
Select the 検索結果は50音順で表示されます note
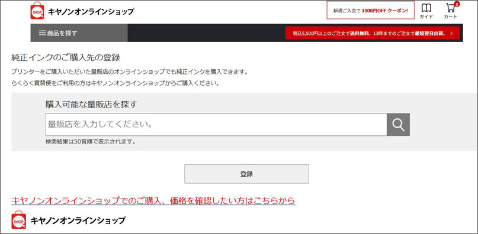pyautogui.click(x=90, y=141)
